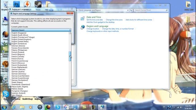Click the Region and Language globe icon
Image resolution: width=196 pixels, height=110 pixels.
pos(83,27)
